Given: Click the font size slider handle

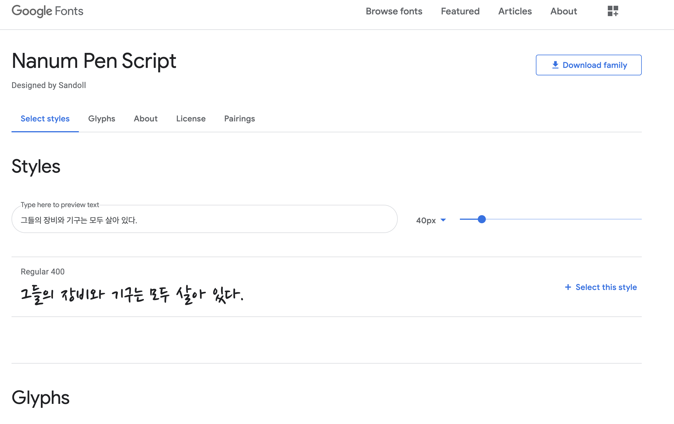Looking at the screenshot, I should click(x=482, y=219).
